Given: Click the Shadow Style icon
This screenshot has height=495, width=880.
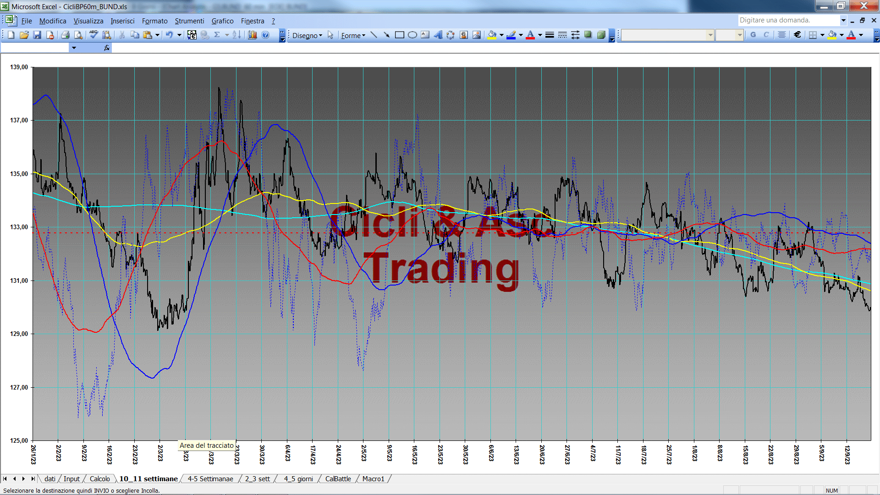Looking at the screenshot, I should tap(588, 35).
